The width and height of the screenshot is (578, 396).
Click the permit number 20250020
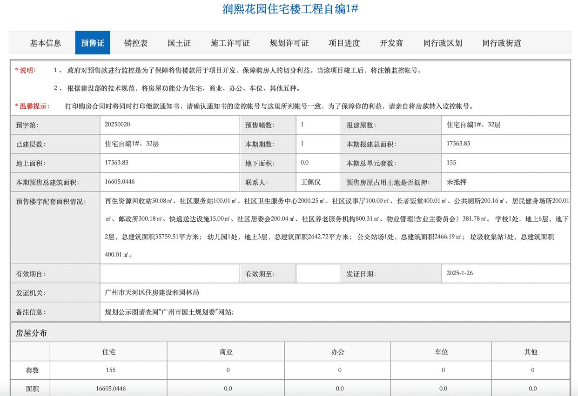click(118, 125)
